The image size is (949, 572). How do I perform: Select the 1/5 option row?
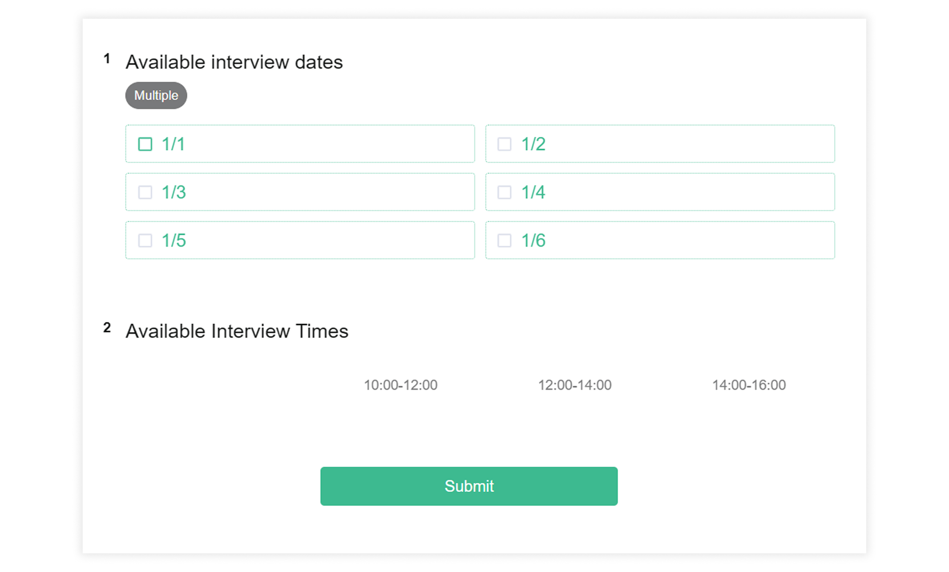point(300,240)
